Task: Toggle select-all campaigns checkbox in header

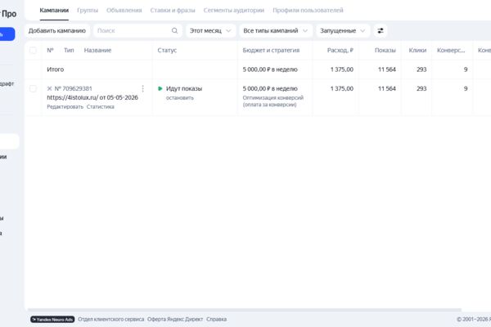Action: click(33, 50)
